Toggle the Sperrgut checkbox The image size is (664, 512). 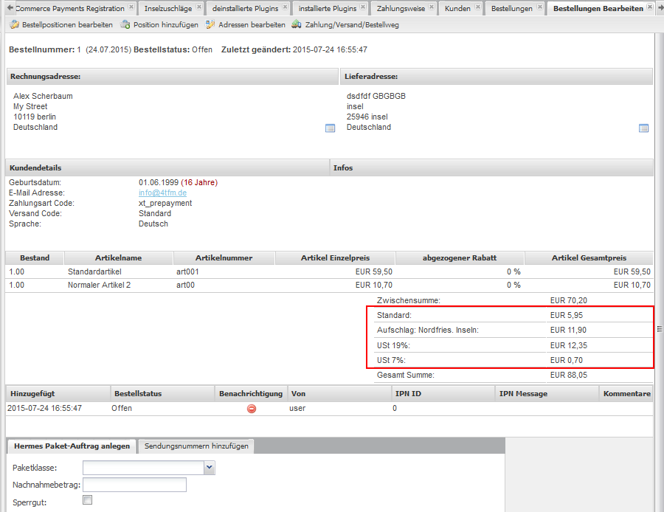88,500
